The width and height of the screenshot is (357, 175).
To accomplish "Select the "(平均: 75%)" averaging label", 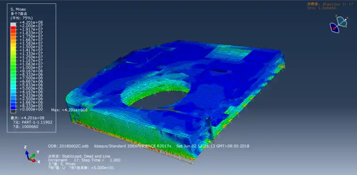I will pos(22,18).
